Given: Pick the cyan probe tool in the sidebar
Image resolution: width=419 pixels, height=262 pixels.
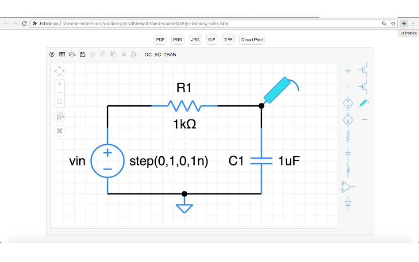Looking at the screenshot, I should [x=364, y=103].
